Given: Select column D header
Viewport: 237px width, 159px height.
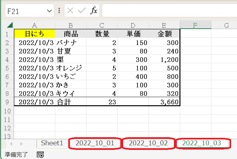Looking at the screenshot, I should point(133,25).
